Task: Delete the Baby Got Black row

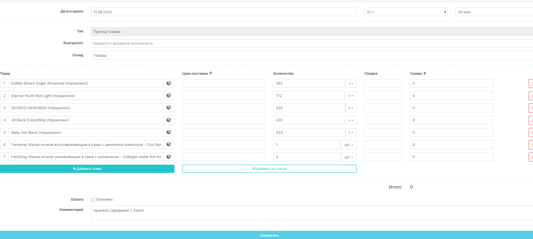Action: coord(531,132)
